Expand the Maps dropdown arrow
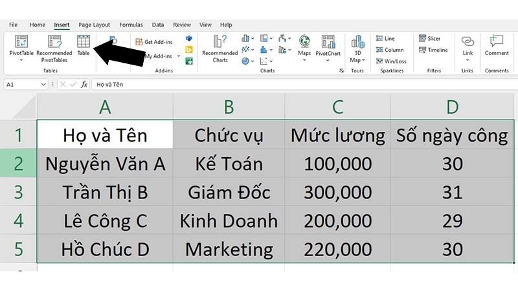Viewport: 518px width, 291px height. [x=304, y=60]
